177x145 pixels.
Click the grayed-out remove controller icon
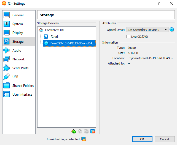pyautogui.click(x=80, y=131)
